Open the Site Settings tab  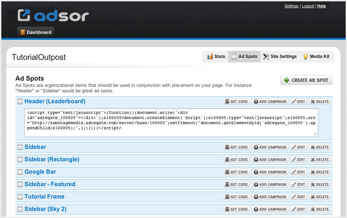(x=280, y=57)
